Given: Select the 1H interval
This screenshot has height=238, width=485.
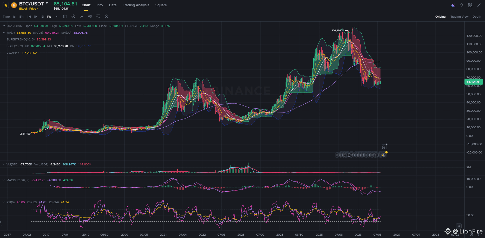Looking at the screenshot, I should (29, 17).
